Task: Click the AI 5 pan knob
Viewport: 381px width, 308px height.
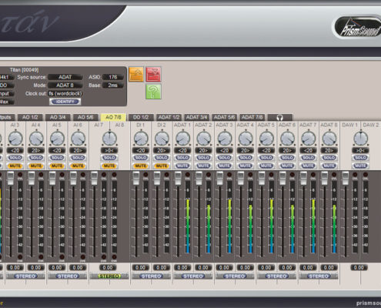Action: click(57, 139)
